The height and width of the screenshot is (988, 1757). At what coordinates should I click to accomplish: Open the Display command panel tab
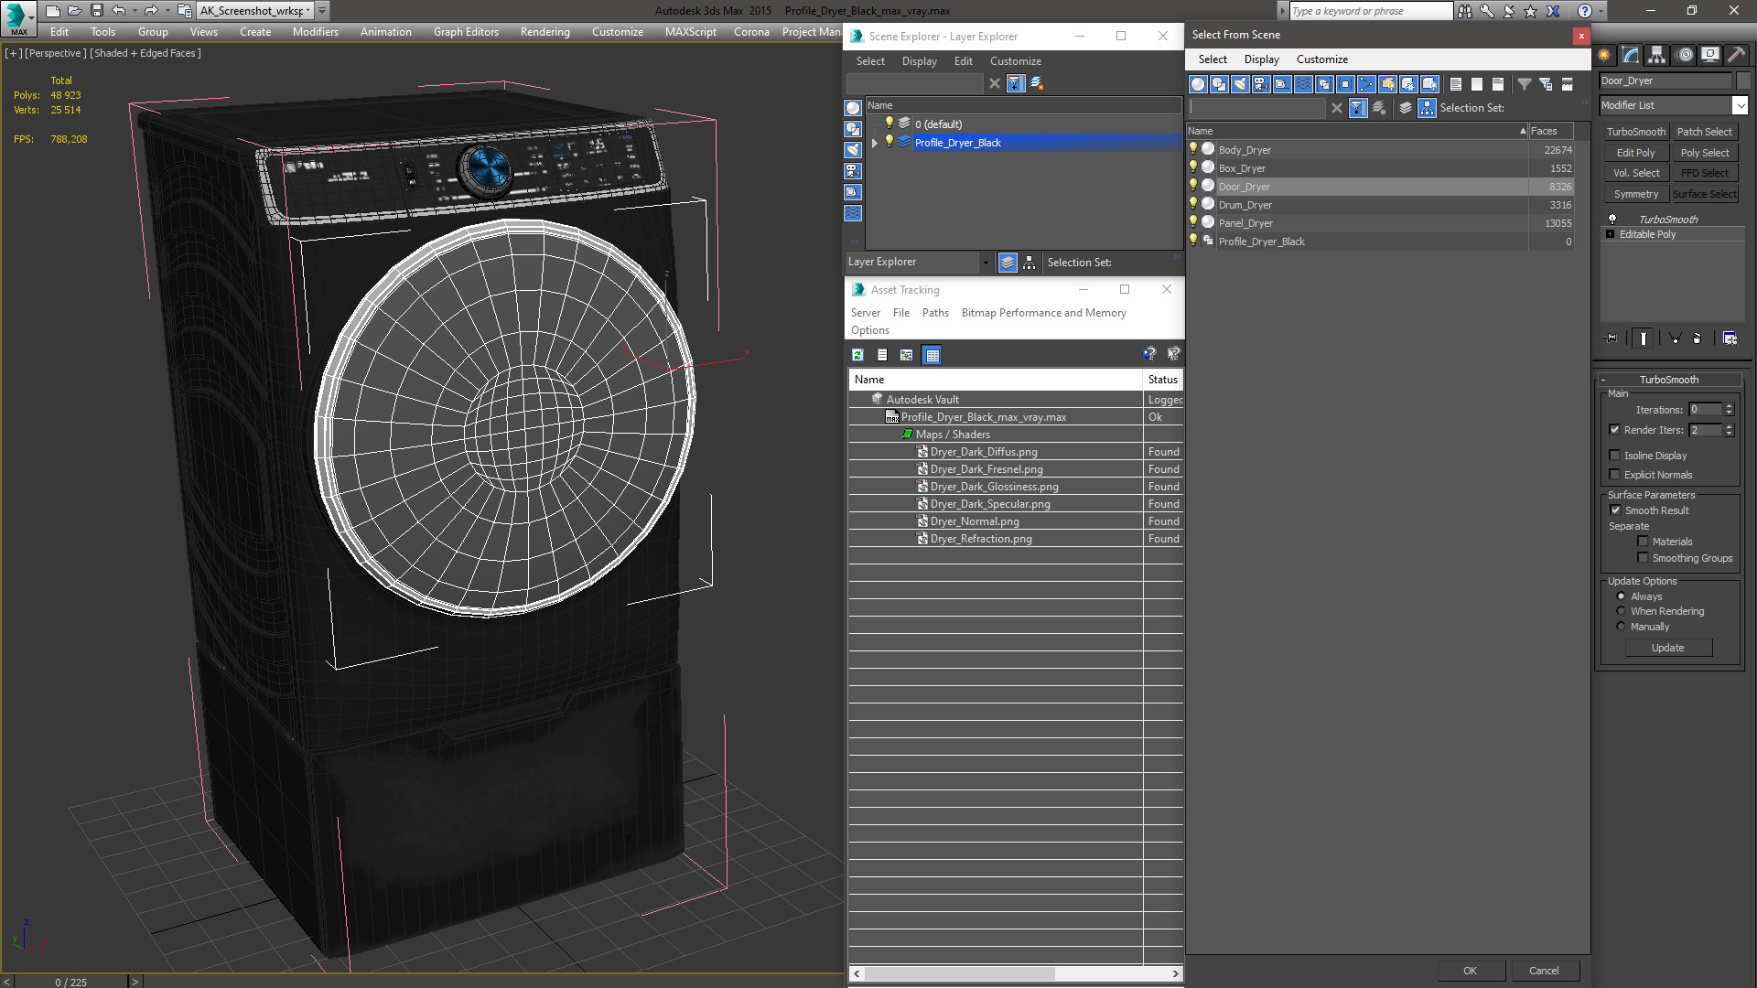tap(1710, 55)
